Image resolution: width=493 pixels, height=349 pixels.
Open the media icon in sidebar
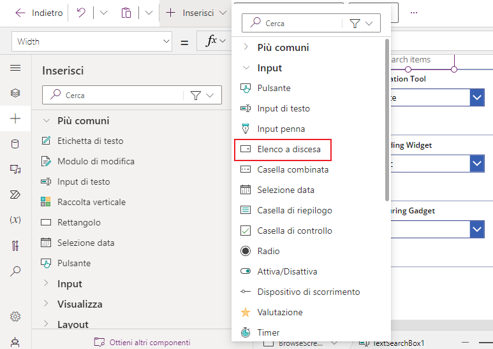(x=15, y=169)
